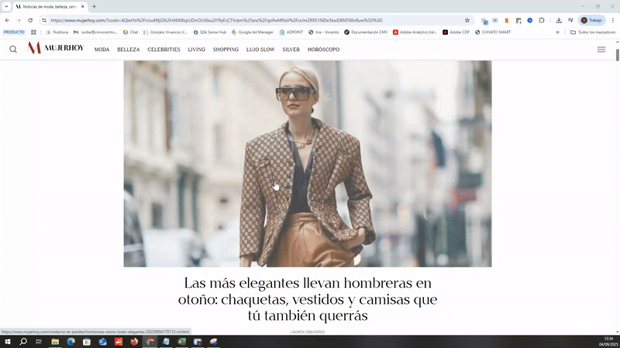Open Chrome three-dot menu
Screen dimensions: 620x348
pyautogui.click(x=611, y=20)
